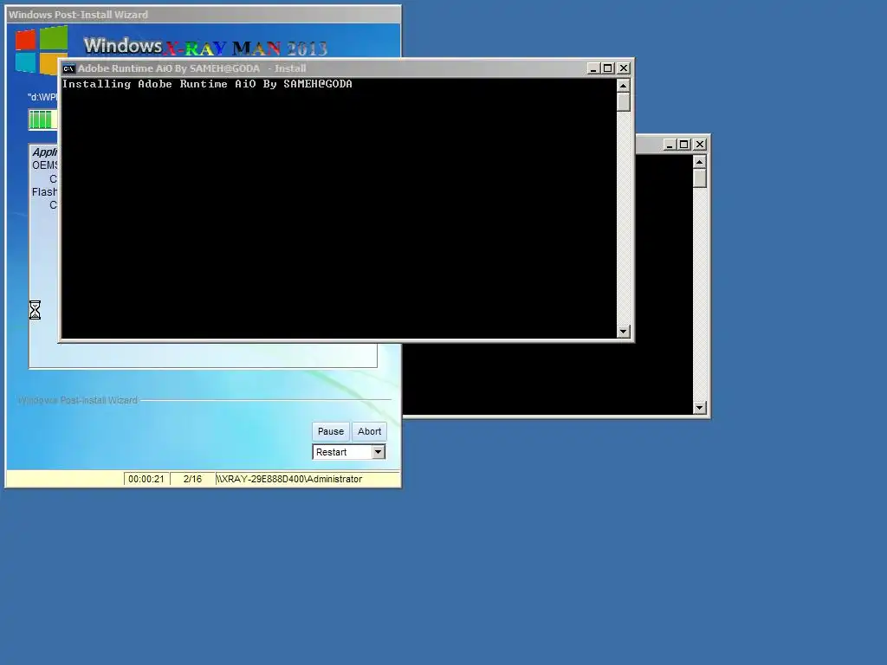Maximize the Adobe Runtime AiO console window

coord(607,68)
